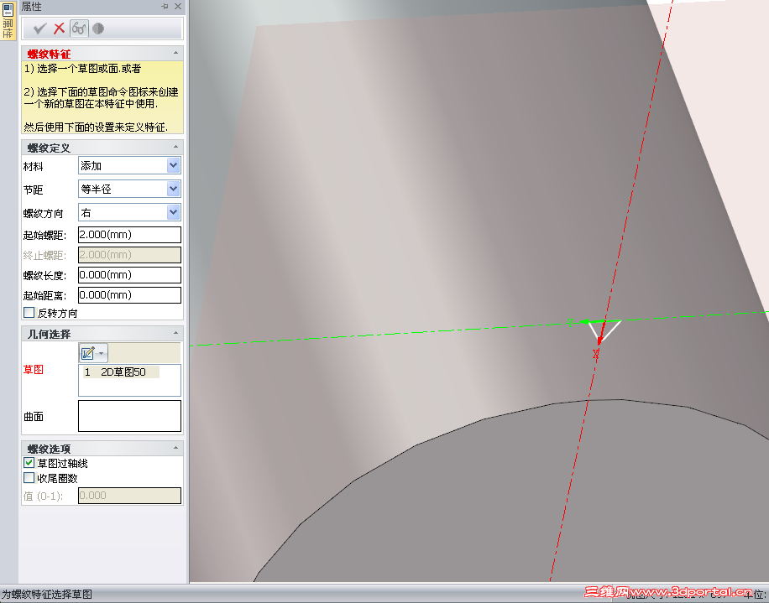This screenshot has width=769, height=603.
Task: Pin the 属性 panel
Action: [165, 7]
